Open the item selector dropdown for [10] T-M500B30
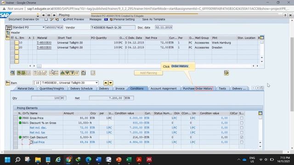Screen dimensions: 294x165 click(x=96, y=82)
